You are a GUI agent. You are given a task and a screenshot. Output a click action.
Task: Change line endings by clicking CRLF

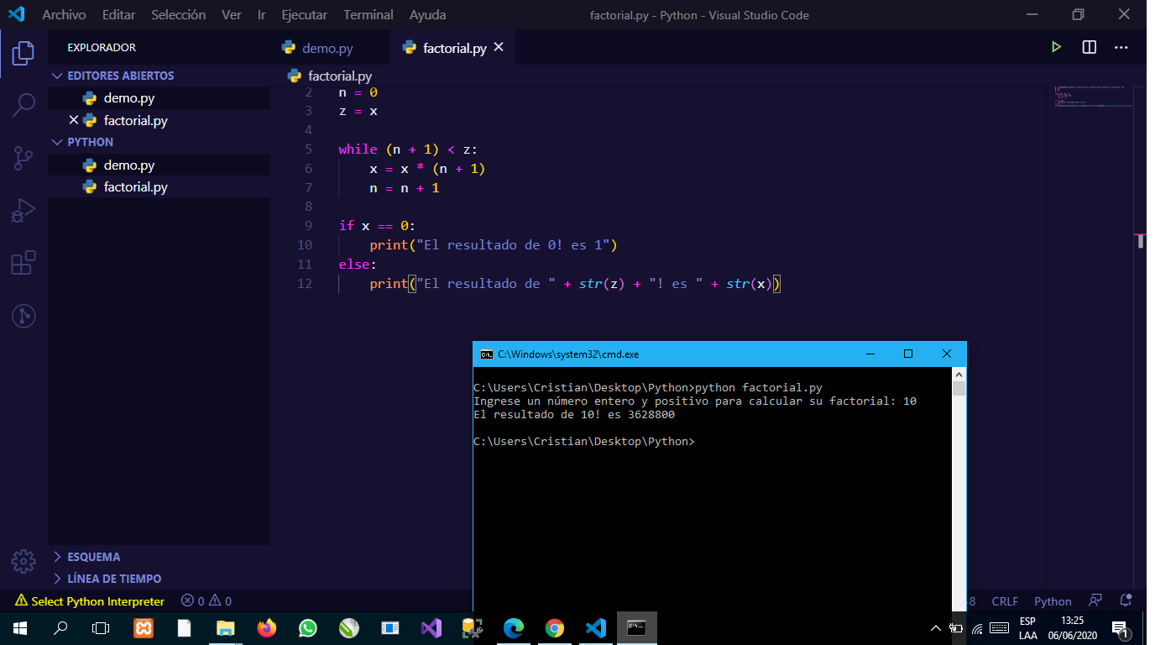point(1005,600)
